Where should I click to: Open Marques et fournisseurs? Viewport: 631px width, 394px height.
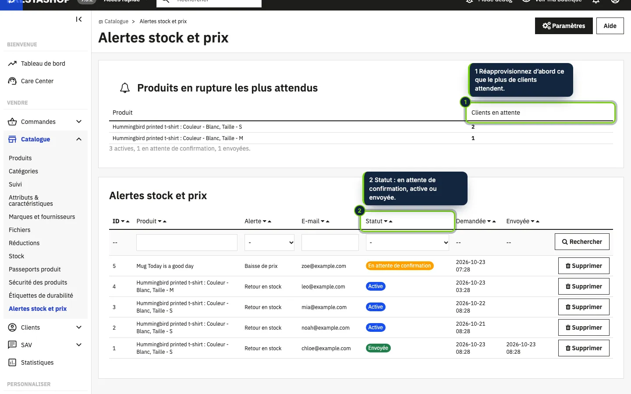click(42, 217)
